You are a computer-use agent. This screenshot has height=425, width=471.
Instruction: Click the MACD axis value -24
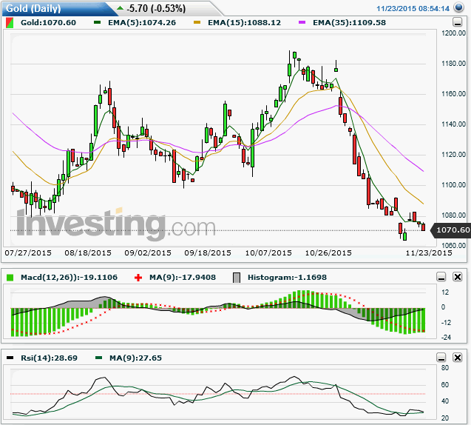446,338
